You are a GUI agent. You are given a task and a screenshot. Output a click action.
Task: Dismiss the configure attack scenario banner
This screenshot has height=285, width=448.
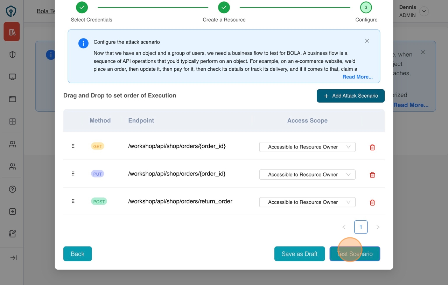[x=367, y=41]
